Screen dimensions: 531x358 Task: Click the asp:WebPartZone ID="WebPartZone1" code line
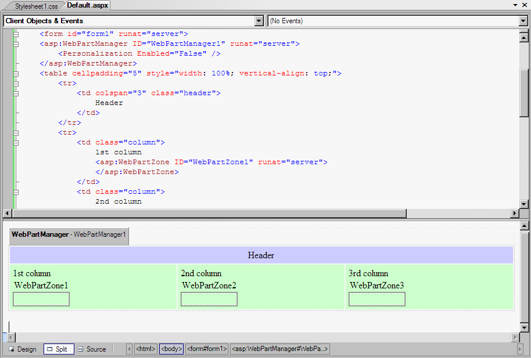point(211,162)
